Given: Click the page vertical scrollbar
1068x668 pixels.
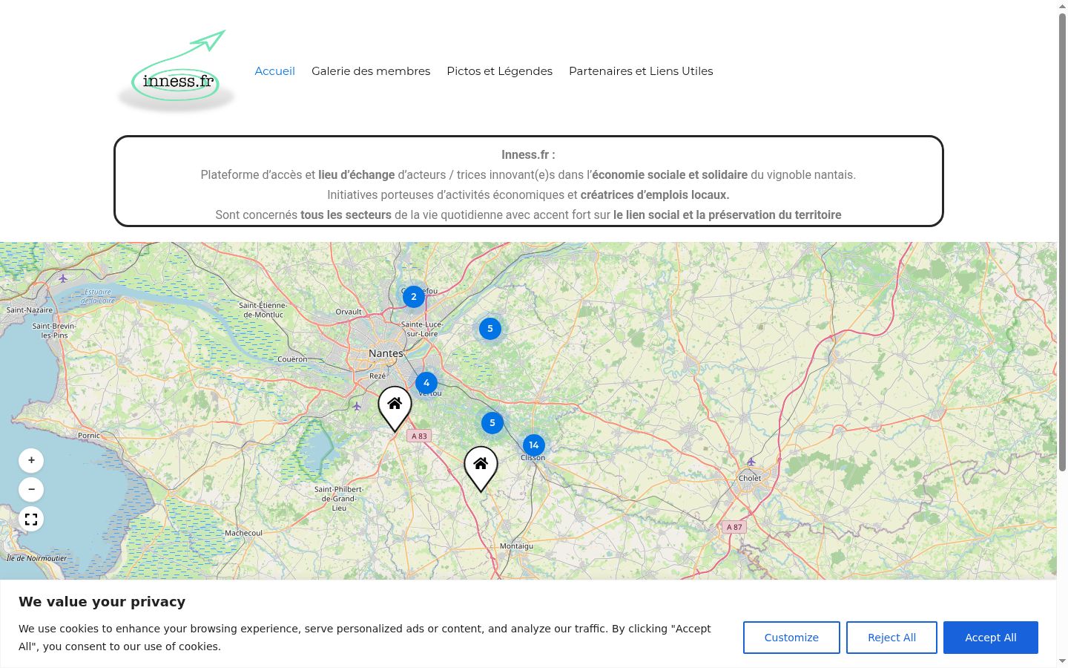Looking at the screenshot, I should [x=1062, y=241].
